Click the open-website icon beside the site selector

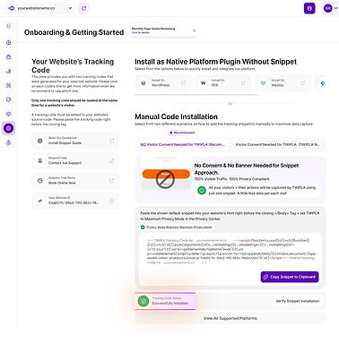pos(84,8)
